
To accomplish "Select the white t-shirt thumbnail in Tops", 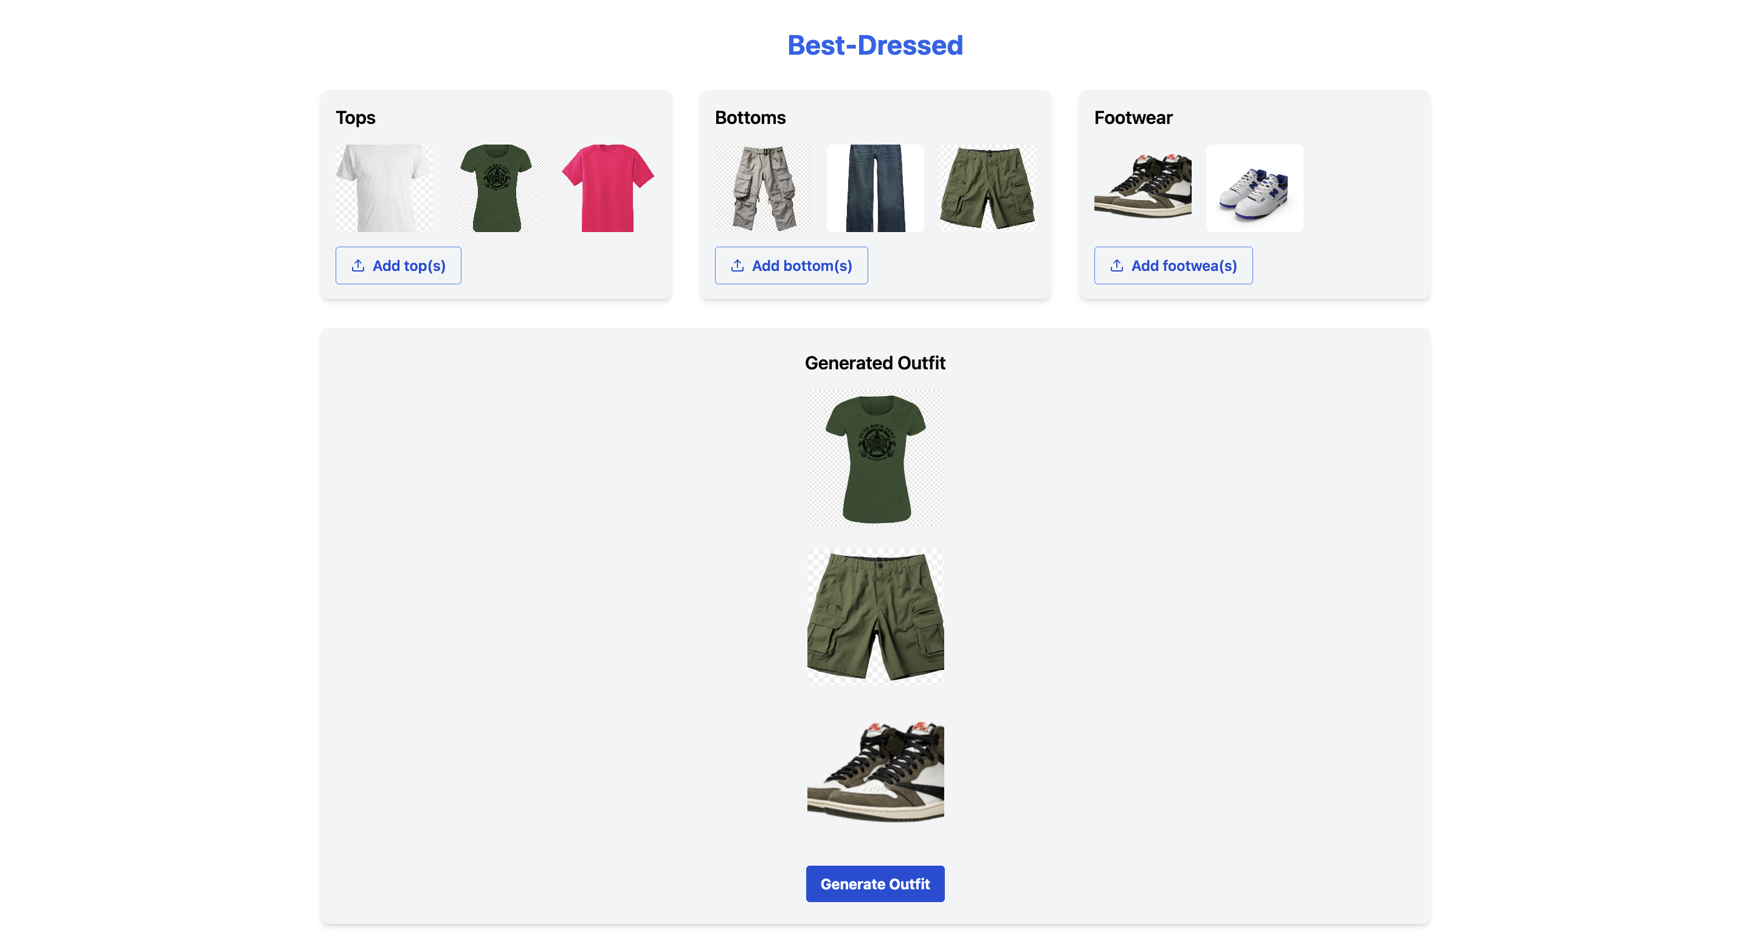I will 384,188.
